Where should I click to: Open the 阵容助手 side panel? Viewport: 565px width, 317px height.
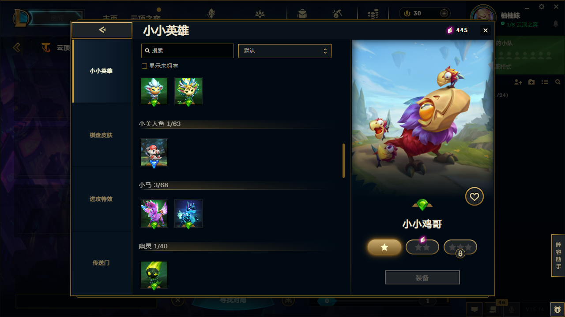pos(558,256)
